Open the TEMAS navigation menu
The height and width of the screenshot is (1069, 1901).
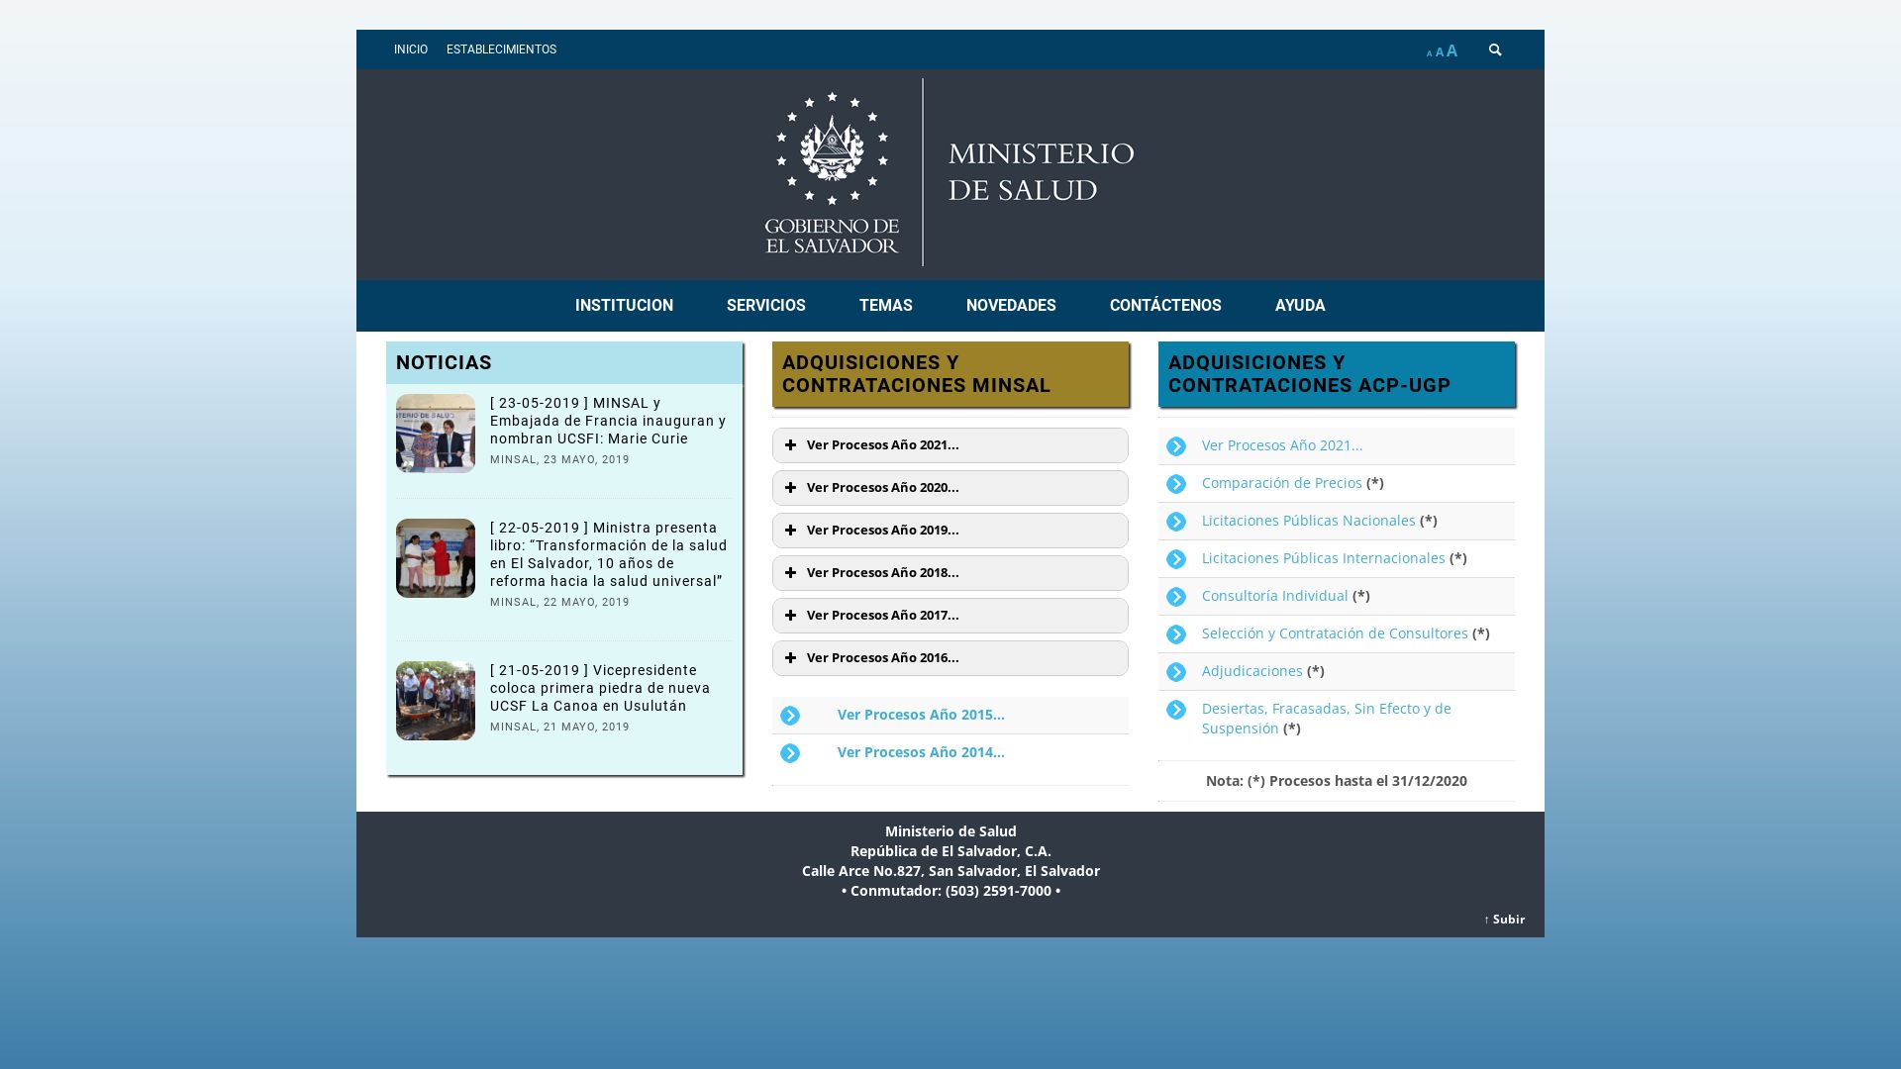click(x=886, y=306)
